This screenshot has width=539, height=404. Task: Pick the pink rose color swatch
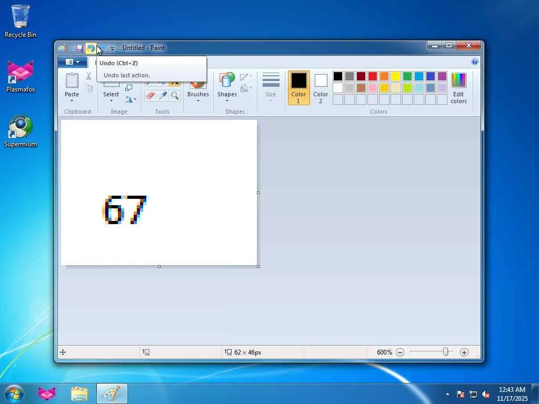[x=373, y=88]
